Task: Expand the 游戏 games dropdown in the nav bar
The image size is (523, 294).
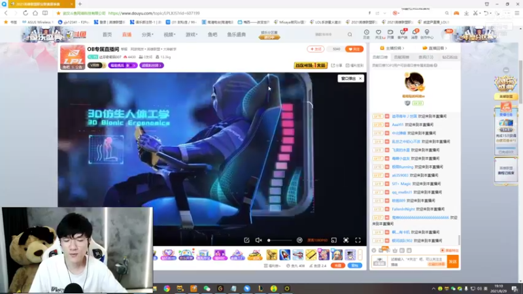Action: (192, 35)
